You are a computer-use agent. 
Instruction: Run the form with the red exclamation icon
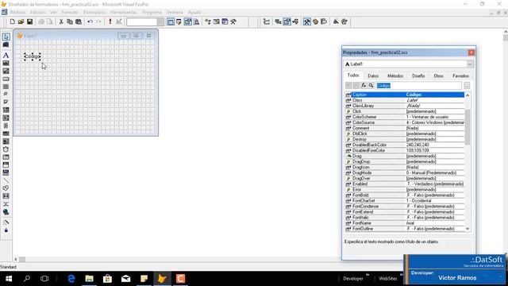110,21
